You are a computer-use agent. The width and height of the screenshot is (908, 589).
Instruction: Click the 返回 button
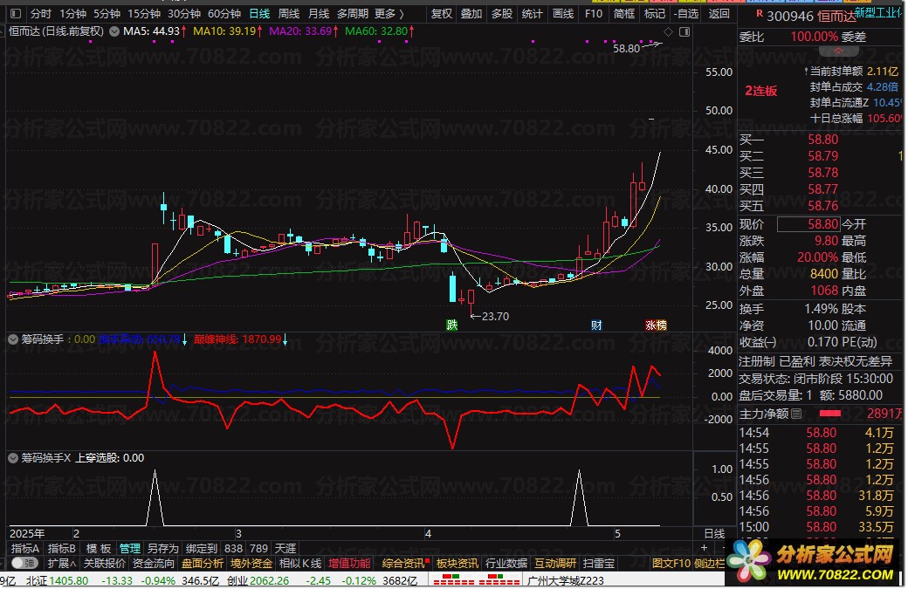(x=719, y=13)
